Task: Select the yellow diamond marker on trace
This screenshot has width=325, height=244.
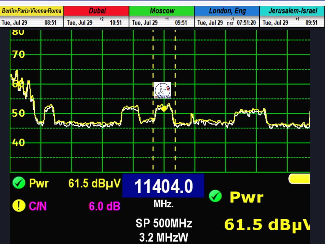Action: (x=164, y=109)
